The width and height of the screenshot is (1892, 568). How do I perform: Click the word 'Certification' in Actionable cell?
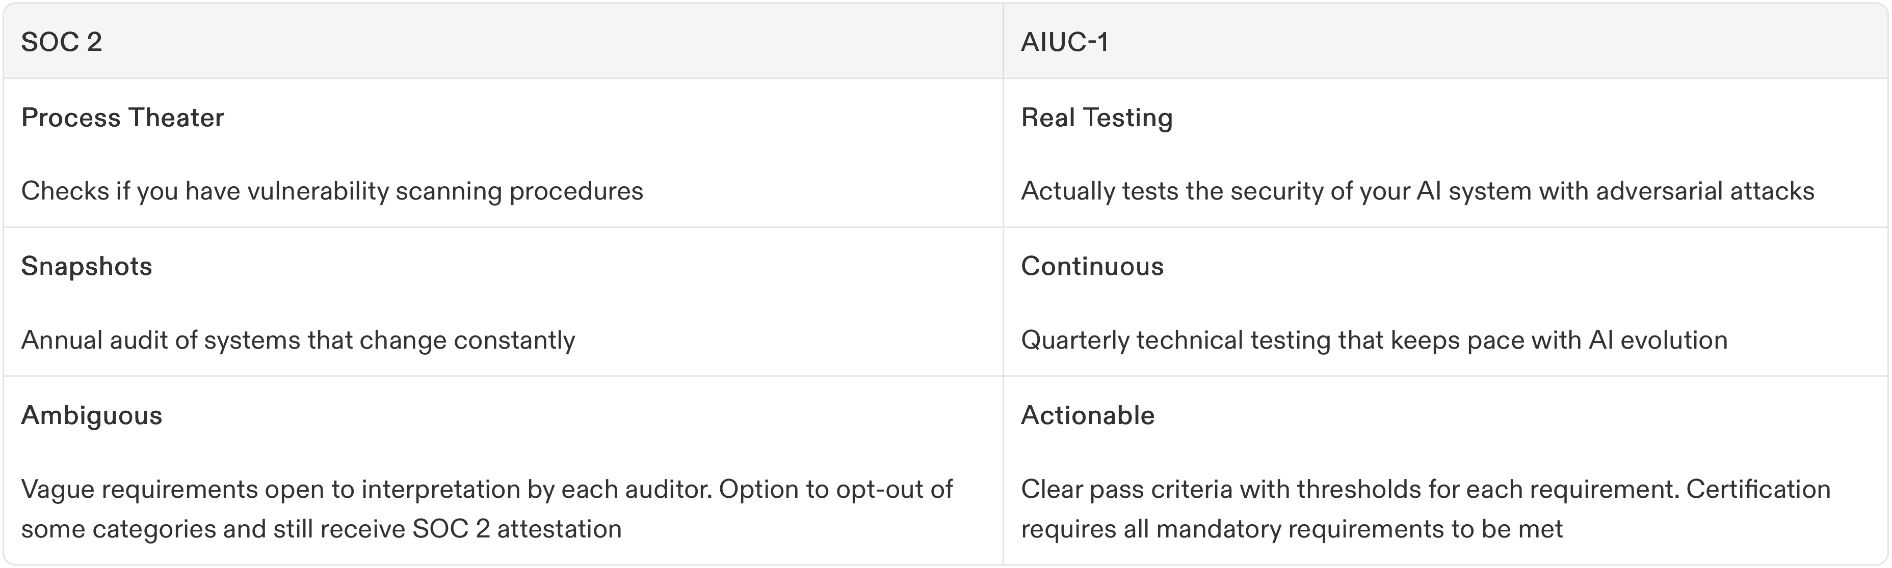coord(1758,489)
